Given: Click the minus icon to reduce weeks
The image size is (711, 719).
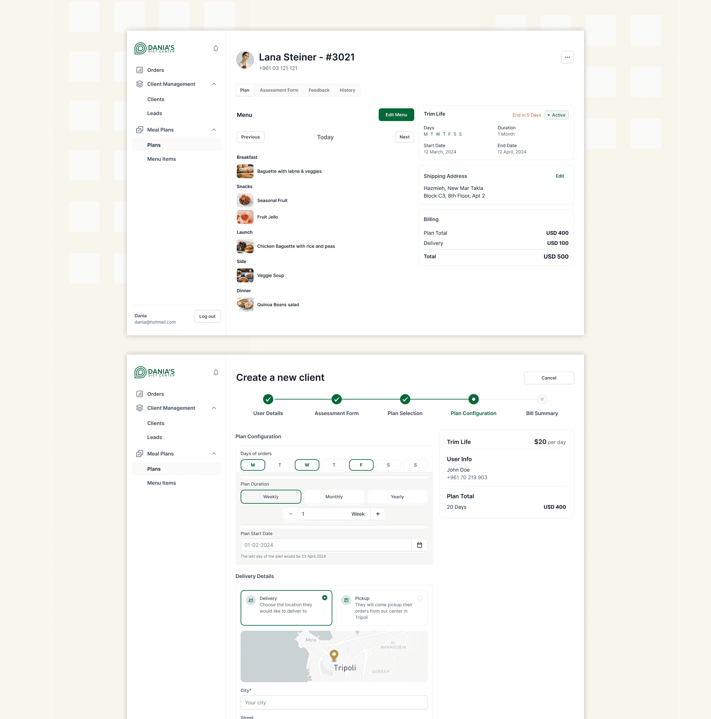Looking at the screenshot, I should (290, 514).
